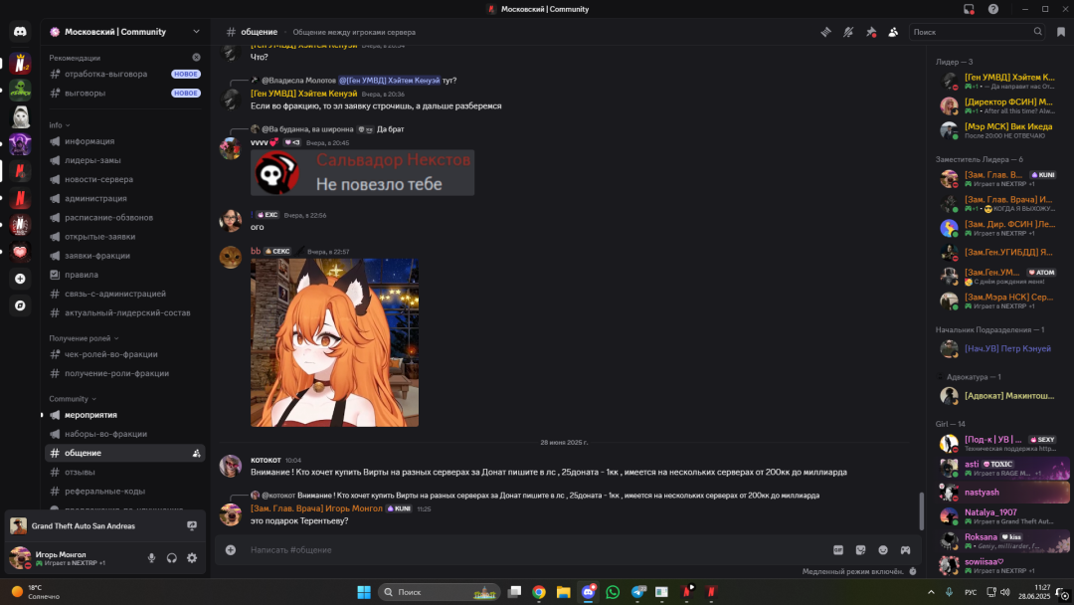Screen dimensions: 1074x605
Task: Collapse Получение ролей category
Action: [x=84, y=338]
